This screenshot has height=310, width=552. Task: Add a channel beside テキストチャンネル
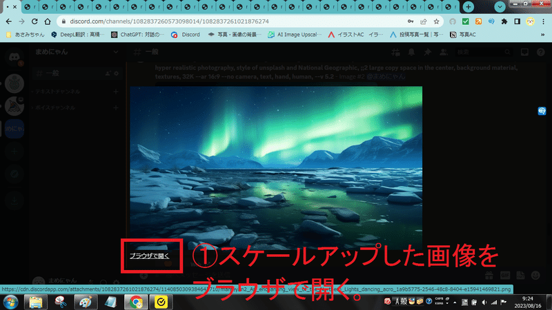click(116, 92)
